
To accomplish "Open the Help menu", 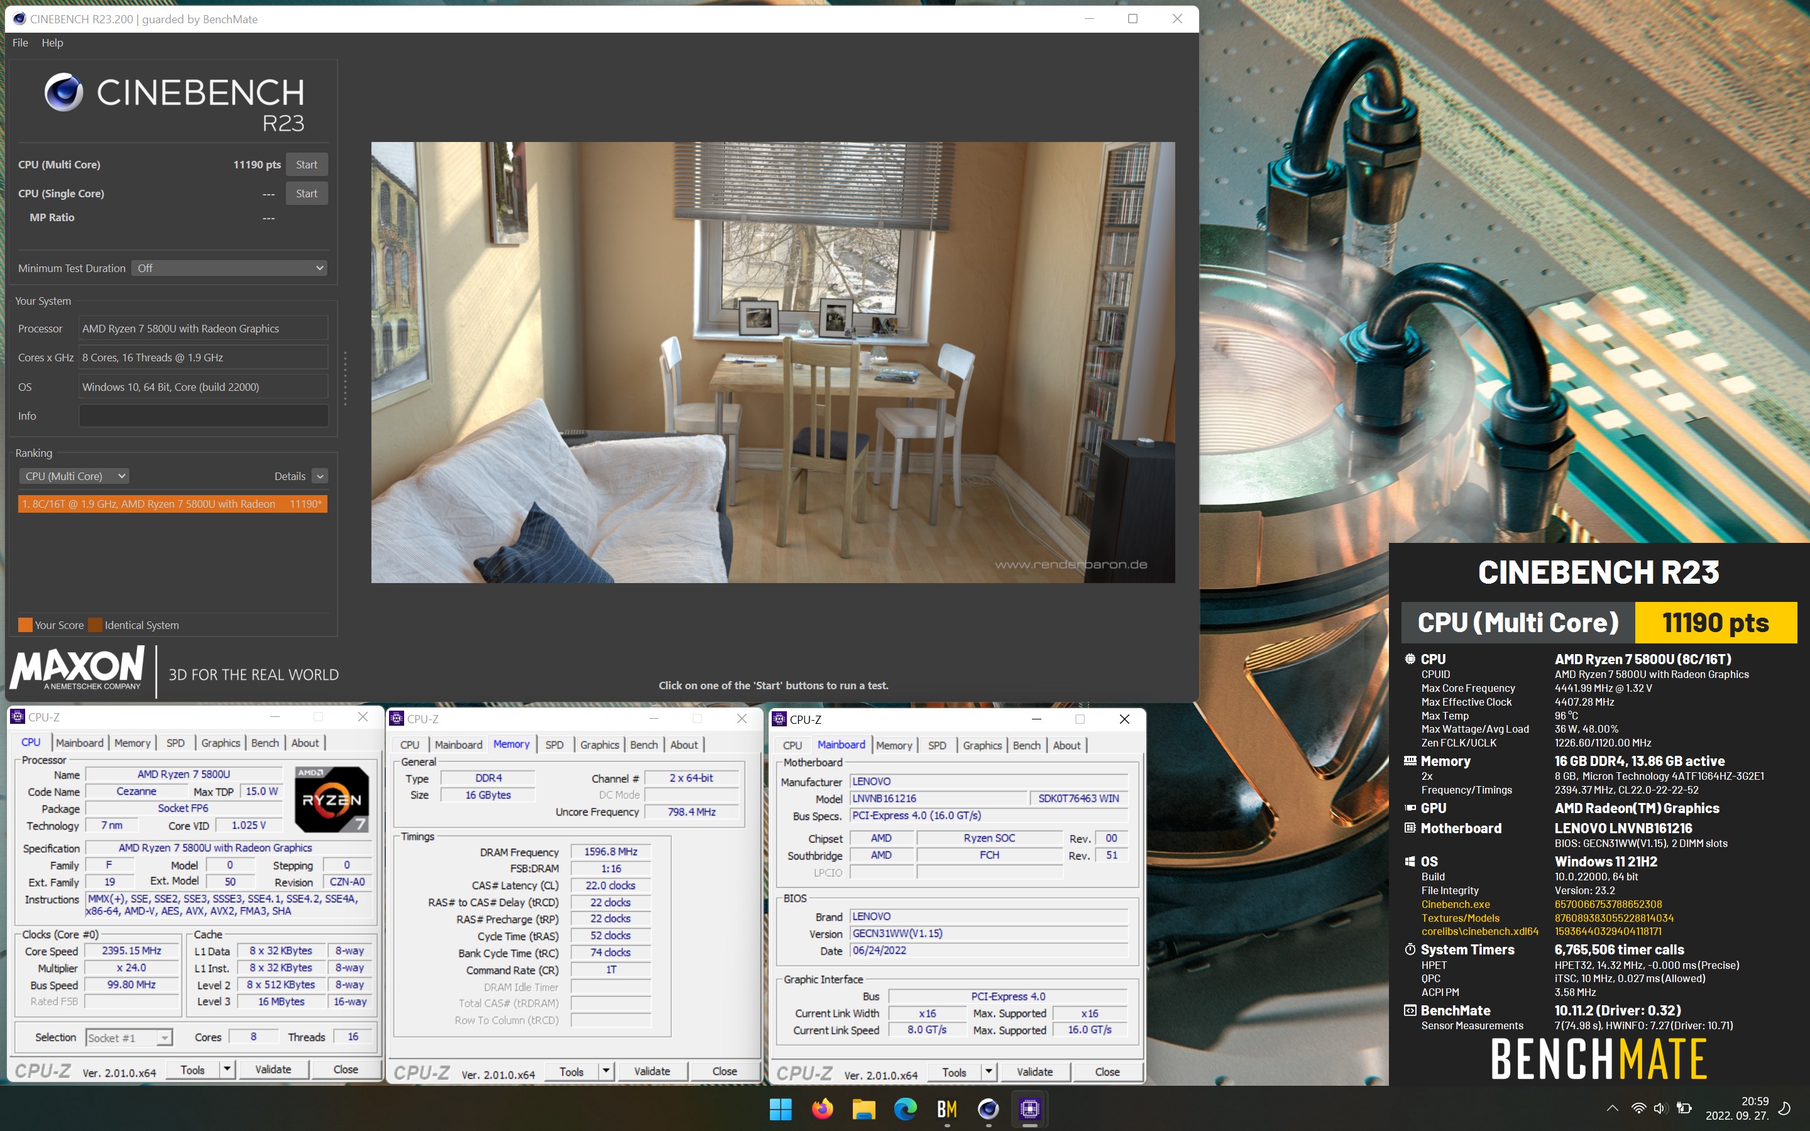I will click(x=52, y=43).
